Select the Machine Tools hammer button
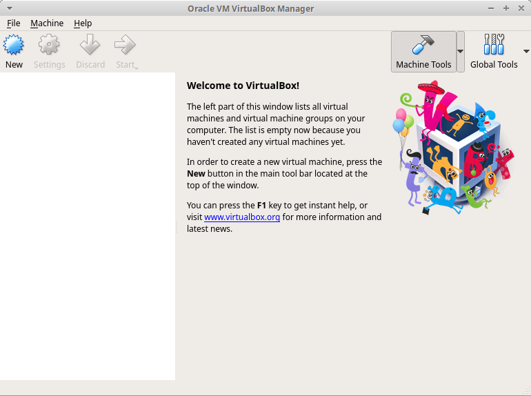Image resolution: width=531 pixels, height=396 pixels. [423, 52]
